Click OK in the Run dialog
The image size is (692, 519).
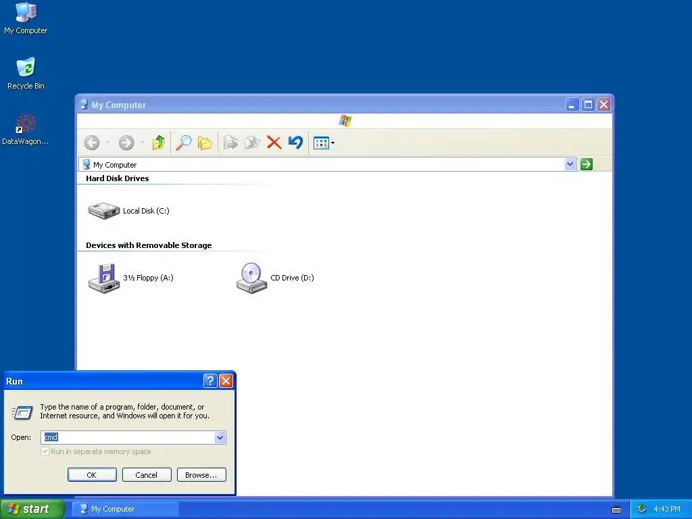coord(92,475)
